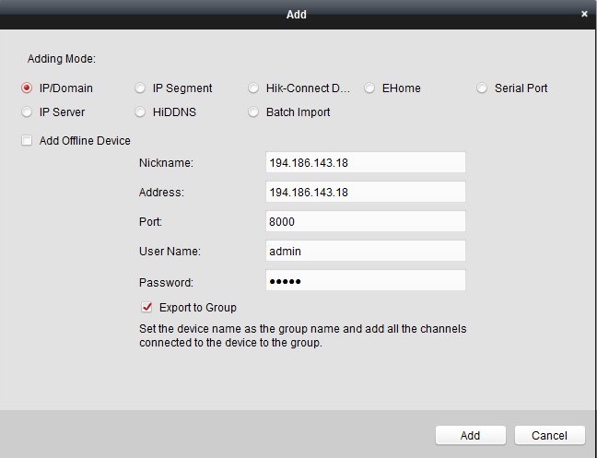Choose the IP Segment radio option
The image size is (597, 458).
tap(140, 88)
